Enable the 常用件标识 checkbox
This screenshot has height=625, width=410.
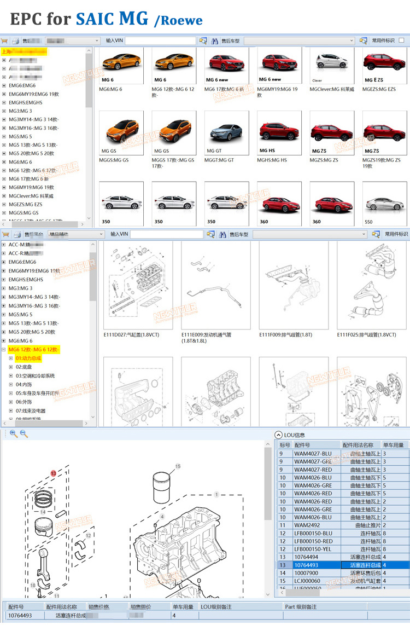(402, 40)
